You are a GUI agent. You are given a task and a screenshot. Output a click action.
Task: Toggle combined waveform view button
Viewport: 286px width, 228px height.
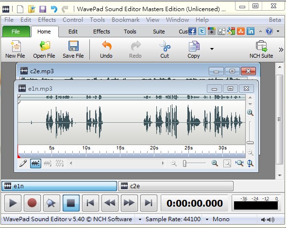[x=35, y=163]
